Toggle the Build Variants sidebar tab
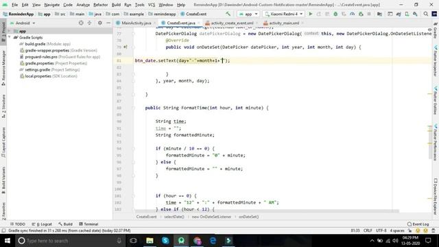The image size is (439, 247). point(3,180)
